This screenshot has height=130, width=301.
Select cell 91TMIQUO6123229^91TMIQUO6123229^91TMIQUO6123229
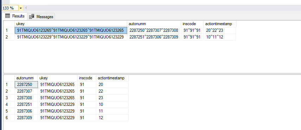[x=71, y=37]
